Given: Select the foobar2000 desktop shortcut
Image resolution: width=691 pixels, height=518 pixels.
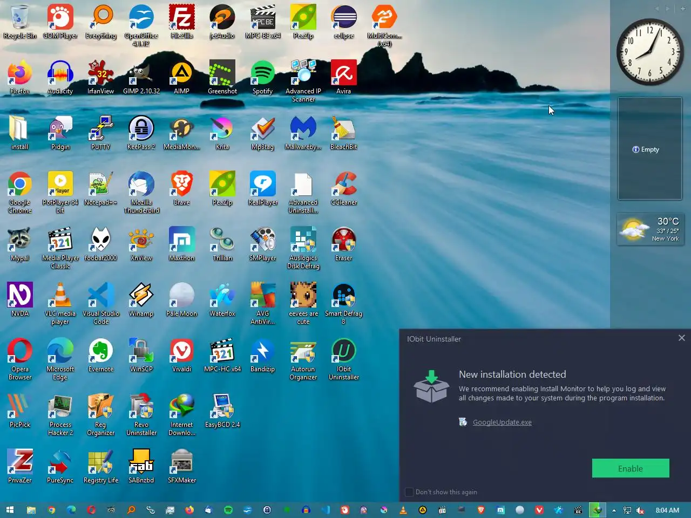Looking at the screenshot, I should tap(101, 244).
